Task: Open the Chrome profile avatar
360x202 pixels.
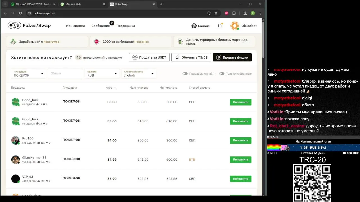Action: coord(253,13)
